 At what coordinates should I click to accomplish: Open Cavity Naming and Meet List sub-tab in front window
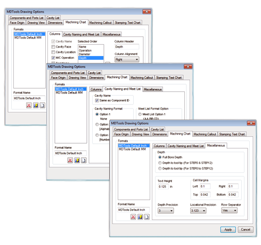click(x=186, y=146)
